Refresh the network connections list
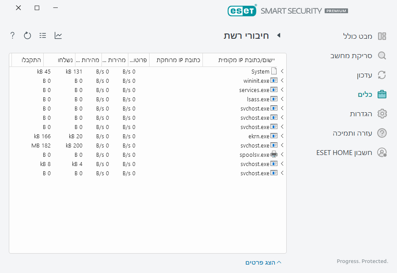 pyautogui.click(x=27, y=35)
